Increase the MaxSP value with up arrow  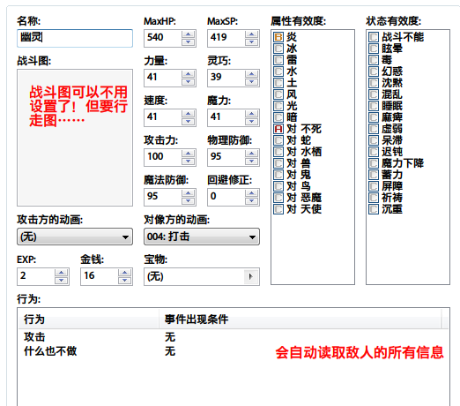click(251, 34)
